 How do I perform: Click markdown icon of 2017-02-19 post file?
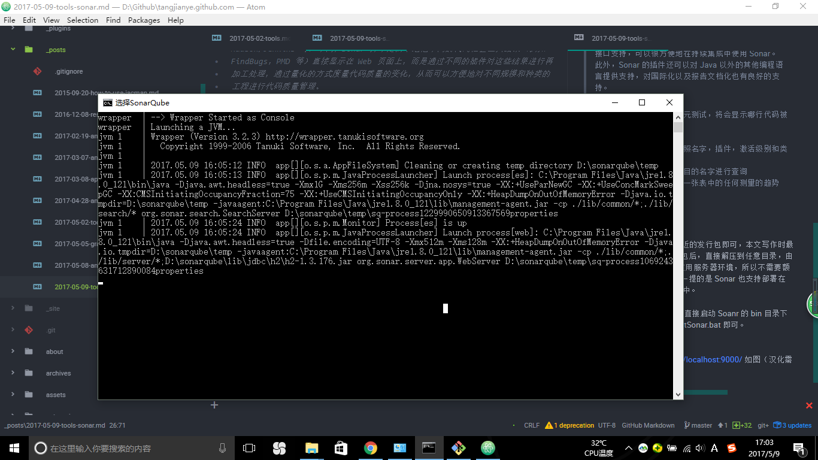37,136
